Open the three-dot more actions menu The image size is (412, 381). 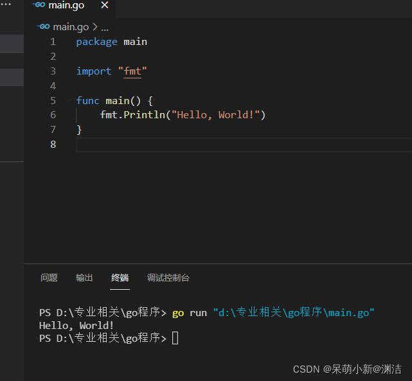point(6,4)
